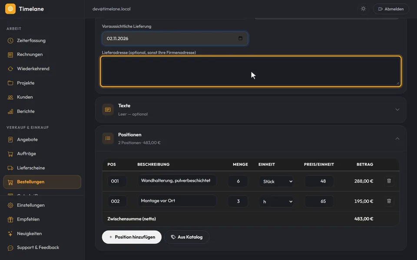
Task: Delete position 001 Wandhalterung with trash icon
Action: (x=389, y=181)
